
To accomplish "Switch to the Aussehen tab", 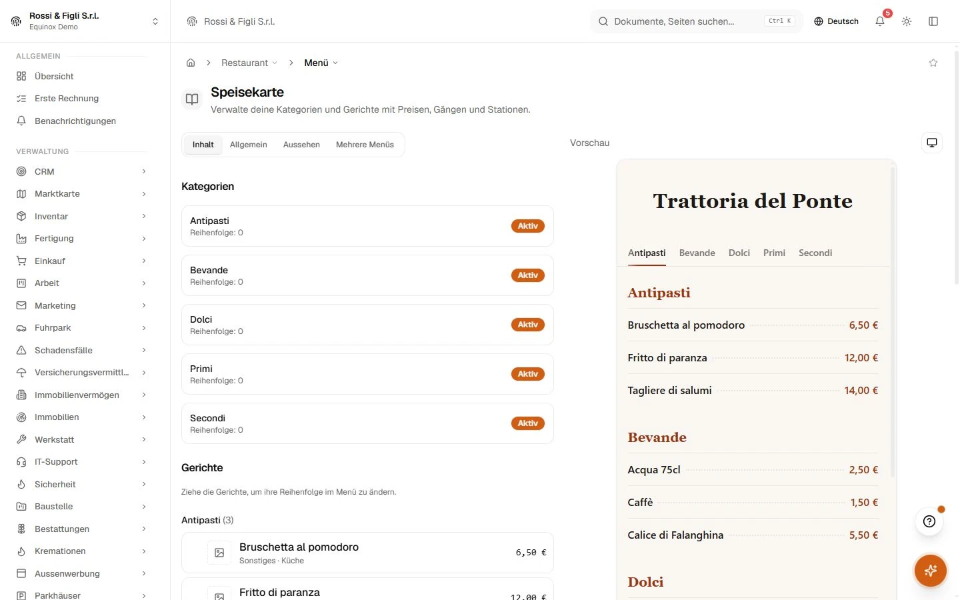I will pos(301,145).
